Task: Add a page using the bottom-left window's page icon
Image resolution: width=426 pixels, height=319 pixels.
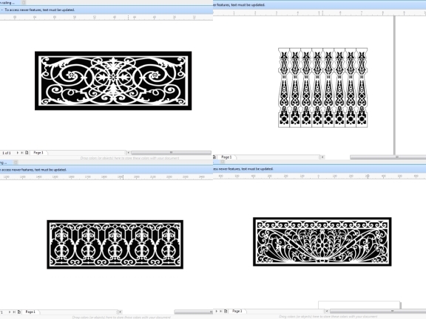Action: (x=19, y=312)
